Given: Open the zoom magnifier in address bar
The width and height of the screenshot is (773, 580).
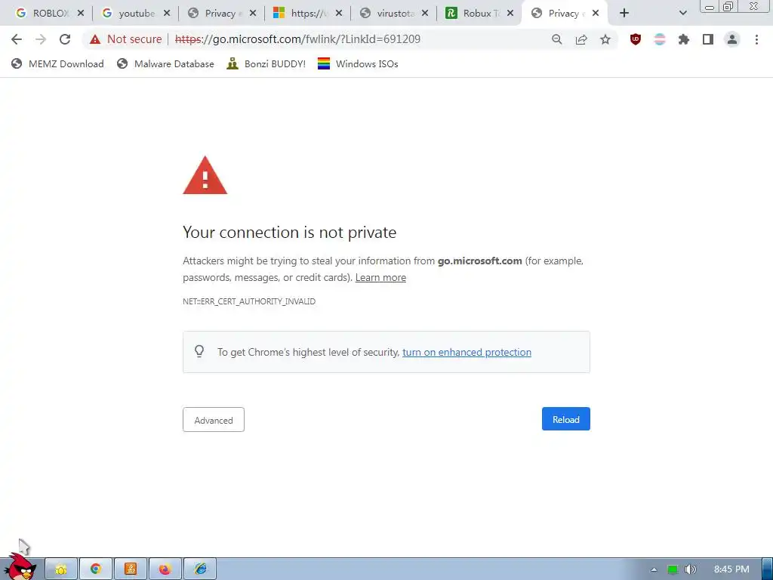Looking at the screenshot, I should 556,39.
